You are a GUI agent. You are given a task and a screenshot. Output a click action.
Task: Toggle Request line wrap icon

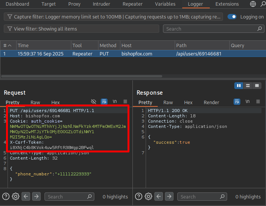(104, 102)
